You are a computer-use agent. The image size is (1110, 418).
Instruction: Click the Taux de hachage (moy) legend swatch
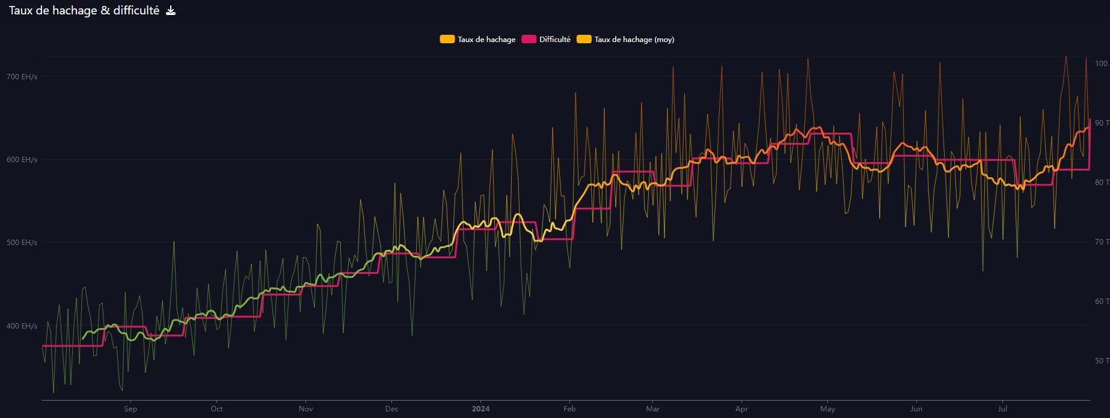(x=584, y=40)
